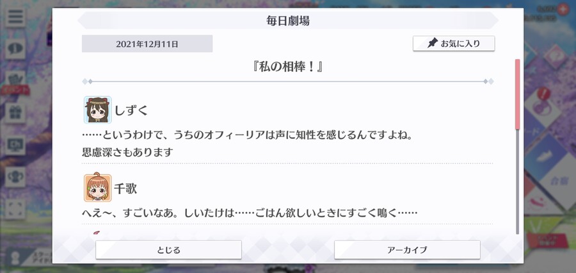Open the notifications speech bubble icon
Screen dimensions: 576x273
point(15,49)
